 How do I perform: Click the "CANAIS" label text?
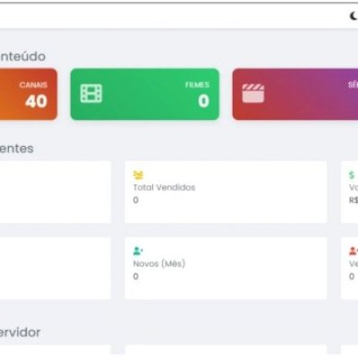point(33,85)
